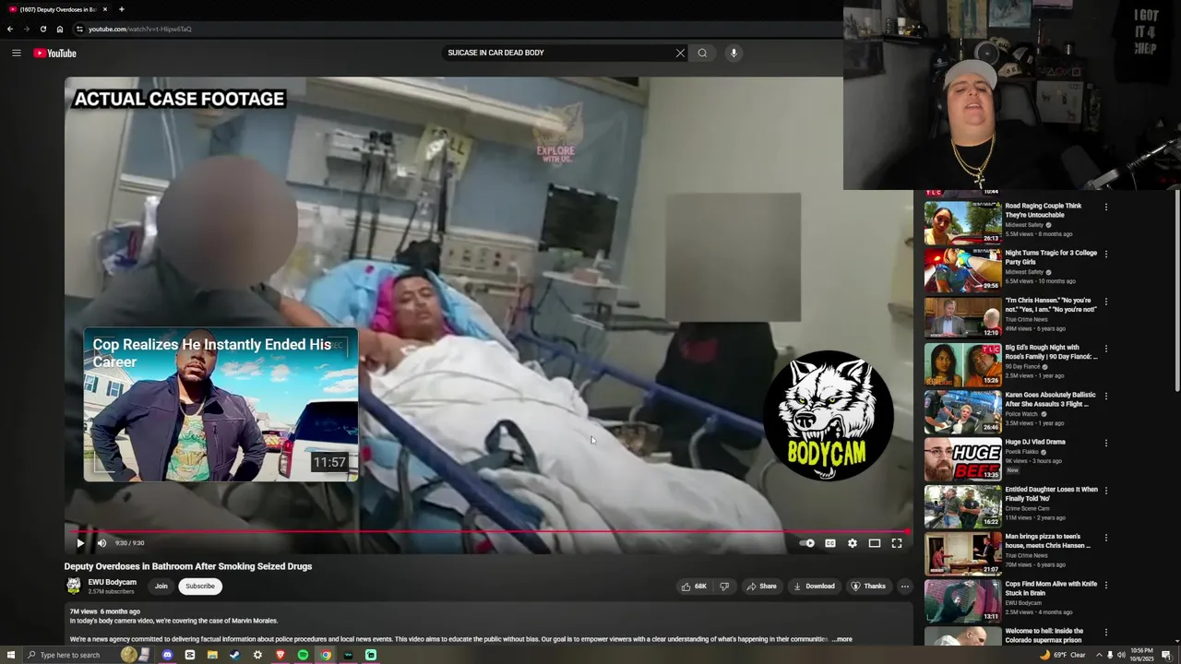Viewport: 1181px width, 664px height.
Task: Open options menu for 'Huge DJ Vlad Drama' video
Action: coord(1105,443)
